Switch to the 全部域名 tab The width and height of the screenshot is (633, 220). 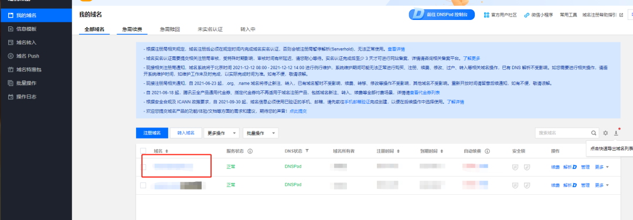[x=94, y=29]
